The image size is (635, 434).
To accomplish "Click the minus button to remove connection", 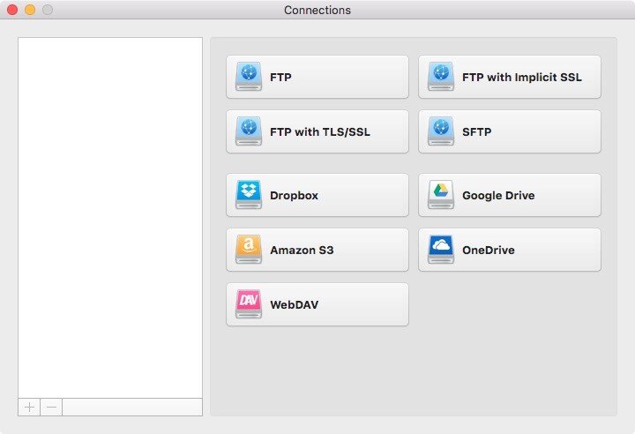I will click(51, 407).
